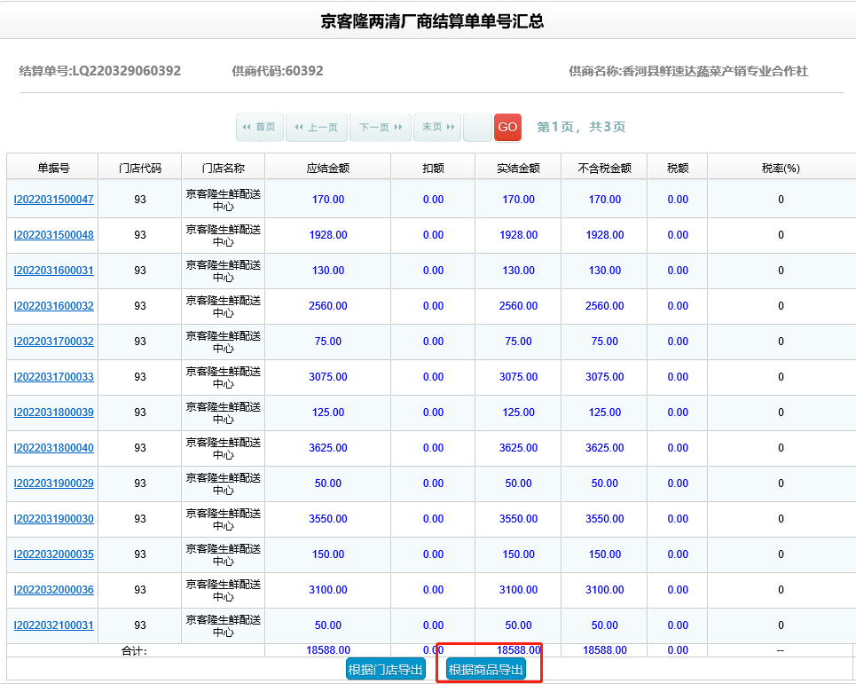Viewport: 856px width, 684px height.
Task: Click 应结金额 value 170.00
Action: (x=328, y=200)
